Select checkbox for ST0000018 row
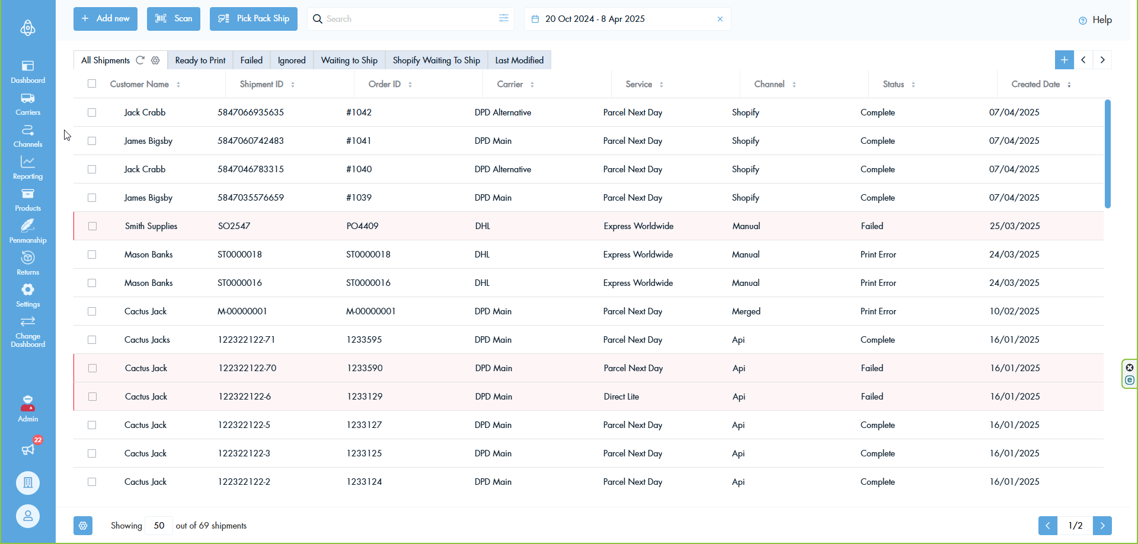The width and height of the screenshot is (1138, 544). 92,255
